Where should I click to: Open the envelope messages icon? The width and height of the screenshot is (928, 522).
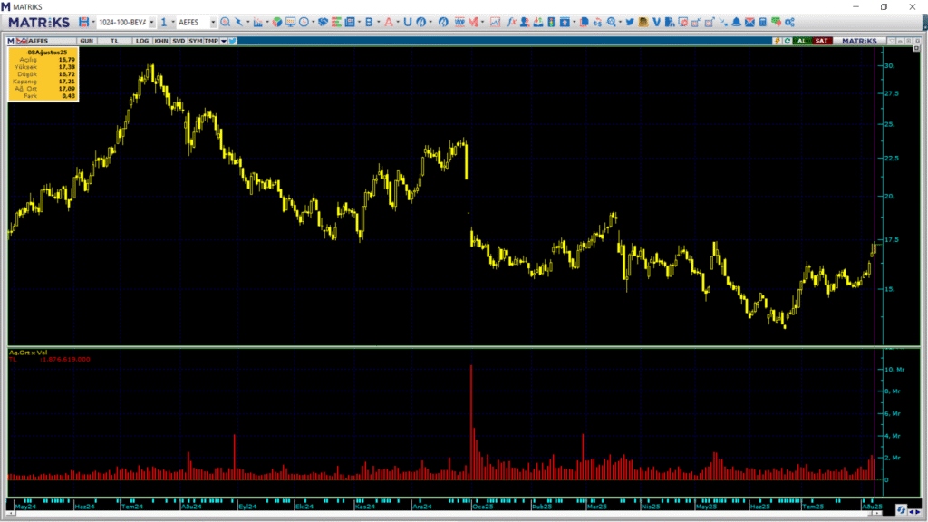[x=749, y=22]
